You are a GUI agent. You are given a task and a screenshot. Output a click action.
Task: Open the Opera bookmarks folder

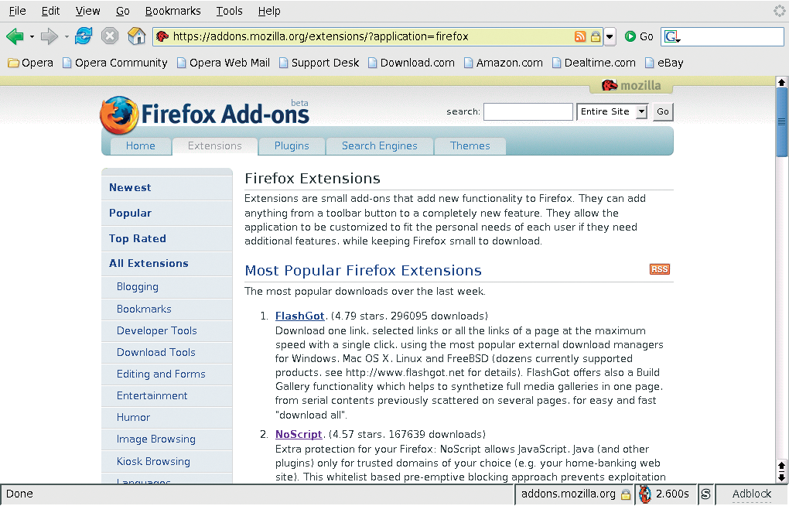click(x=31, y=63)
